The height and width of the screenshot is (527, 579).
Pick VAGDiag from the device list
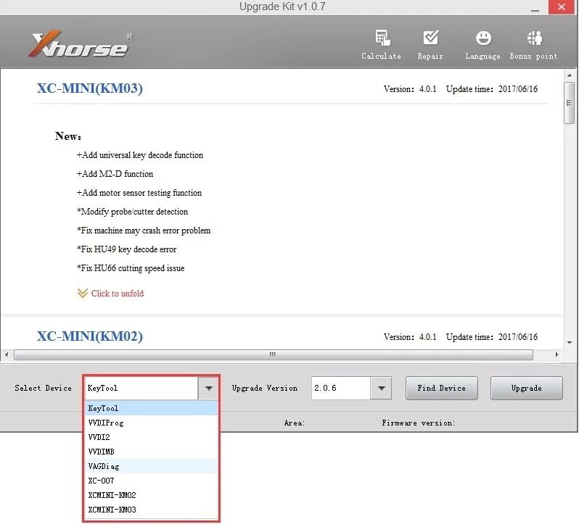pos(151,466)
